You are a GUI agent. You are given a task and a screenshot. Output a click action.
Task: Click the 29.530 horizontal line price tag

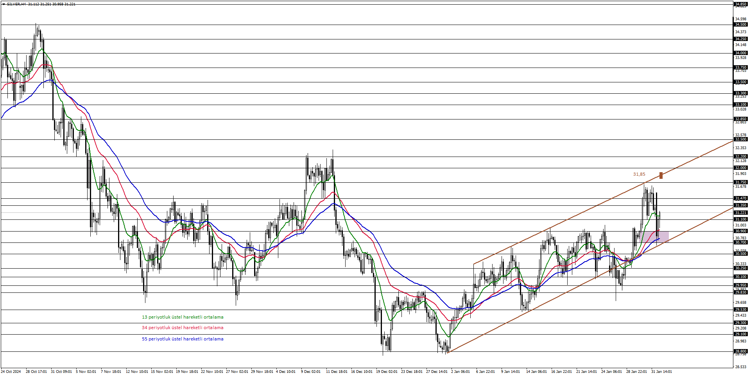click(x=741, y=310)
